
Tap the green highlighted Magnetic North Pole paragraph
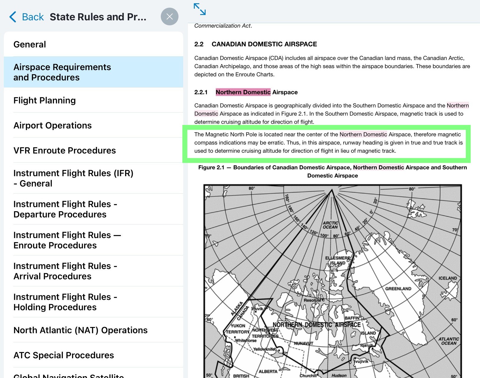tap(326, 143)
